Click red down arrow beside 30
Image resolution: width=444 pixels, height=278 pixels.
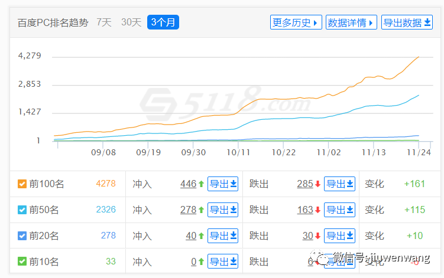pos(317,236)
